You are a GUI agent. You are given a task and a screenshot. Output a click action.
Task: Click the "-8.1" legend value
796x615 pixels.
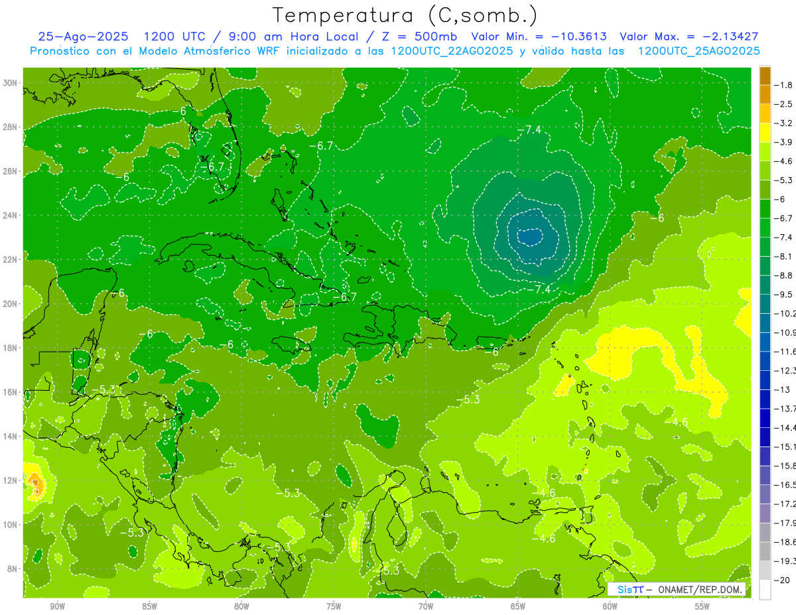[x=783, y=256]
